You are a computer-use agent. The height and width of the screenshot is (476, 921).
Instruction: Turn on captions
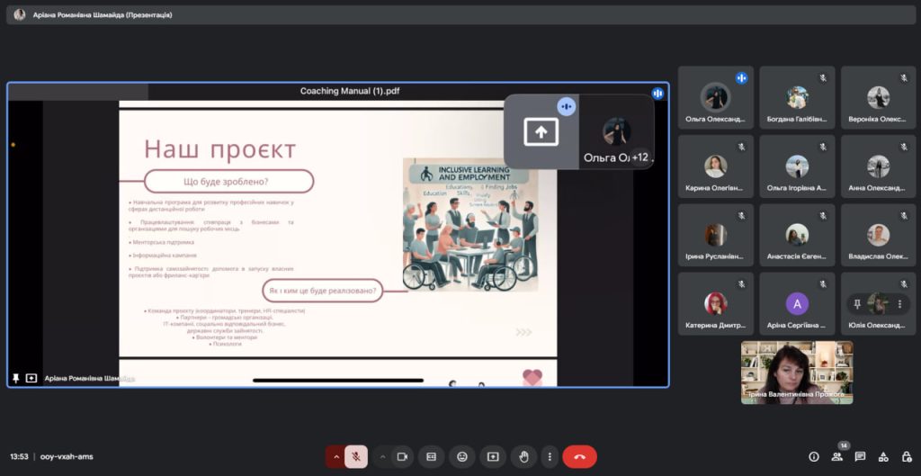click(x=431, y=457)
